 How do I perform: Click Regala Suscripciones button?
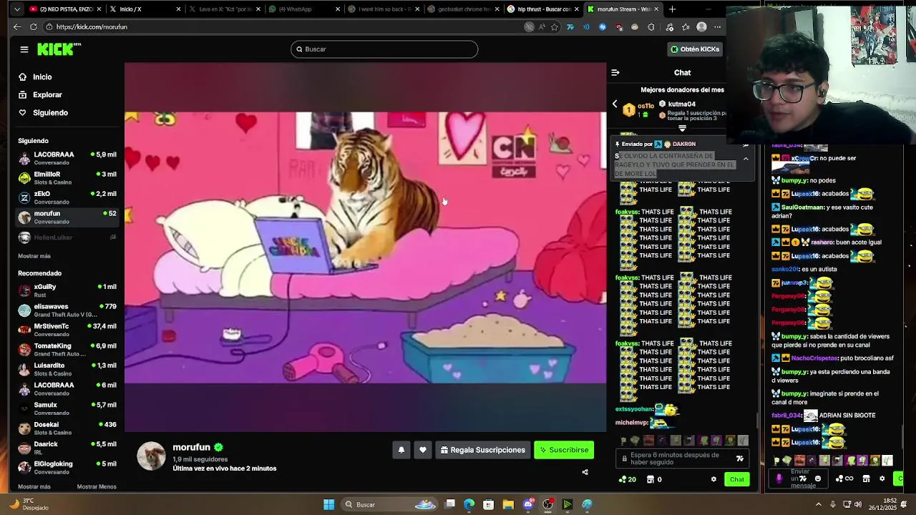tap(483, 450)
